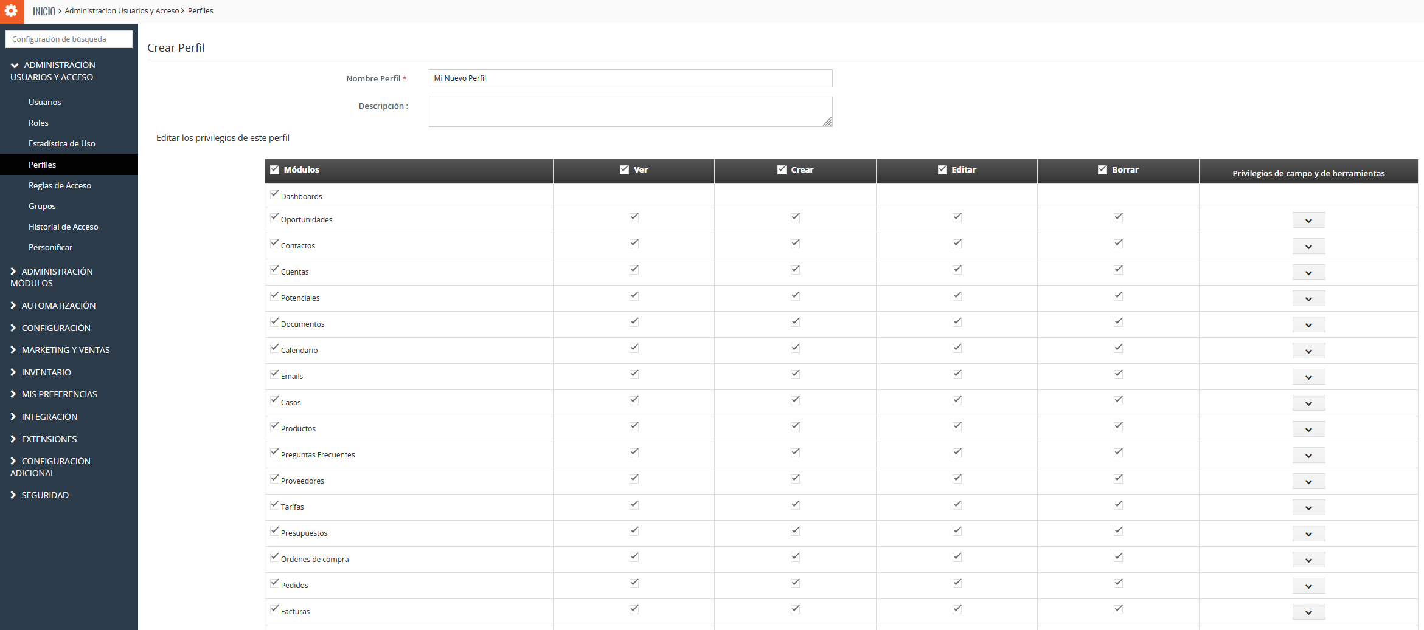Open Reglas de Acceso menu item
The image size is (1424, 630).
click(x=60, y=185)
